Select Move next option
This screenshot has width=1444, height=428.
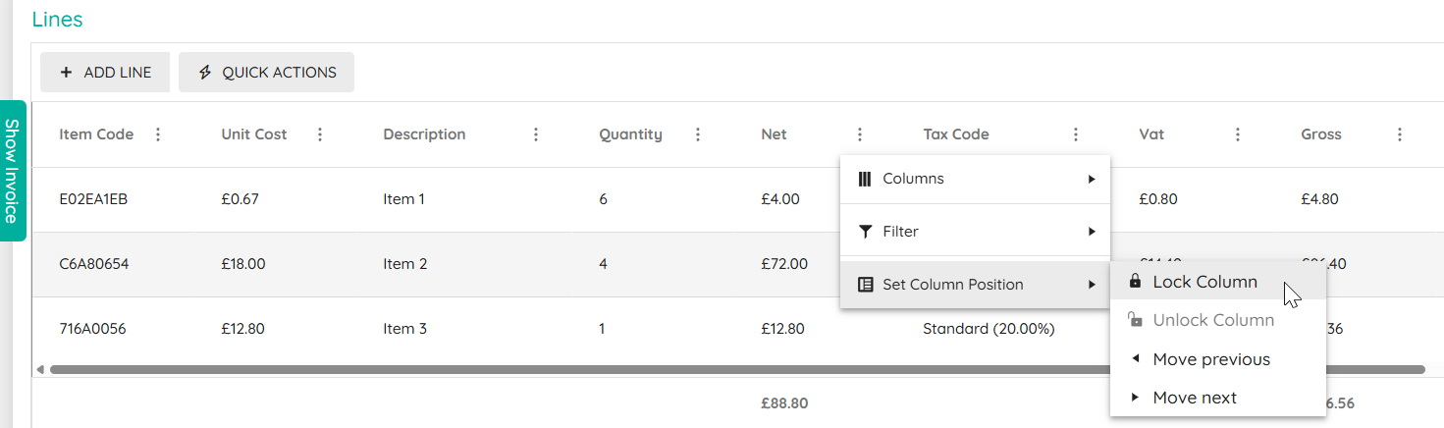coord(1217,398)
